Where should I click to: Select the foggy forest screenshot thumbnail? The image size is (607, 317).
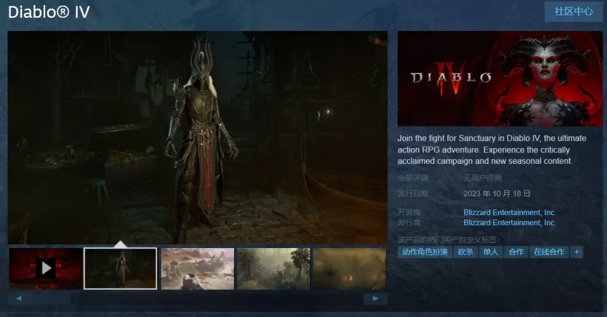273,268
